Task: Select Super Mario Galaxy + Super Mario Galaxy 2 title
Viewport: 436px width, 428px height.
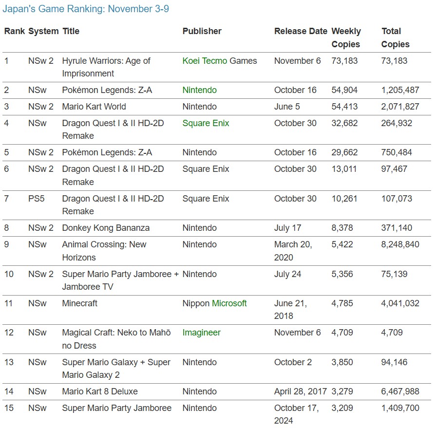Action: click(116, 369)
